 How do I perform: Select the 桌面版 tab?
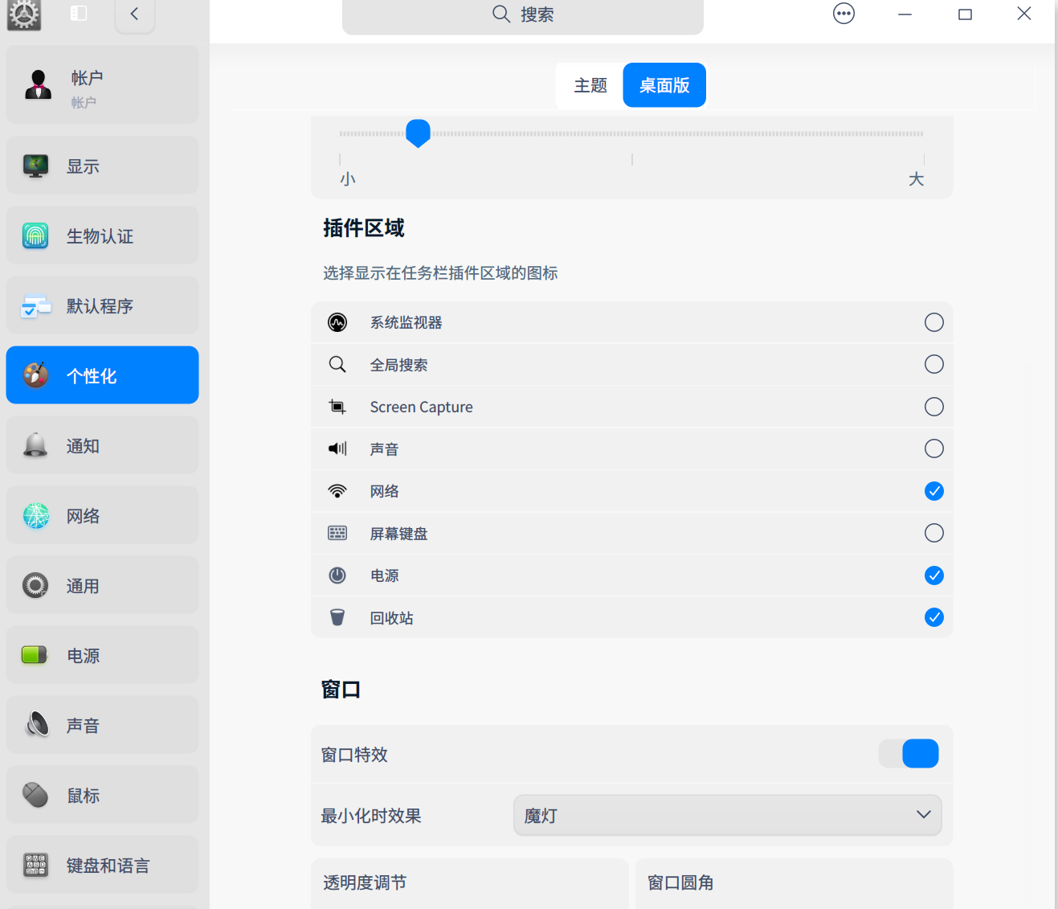pyautogui.click(x=664, y=84)
